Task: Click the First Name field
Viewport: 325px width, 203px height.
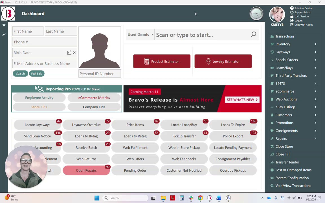Action: click(28, 31)
